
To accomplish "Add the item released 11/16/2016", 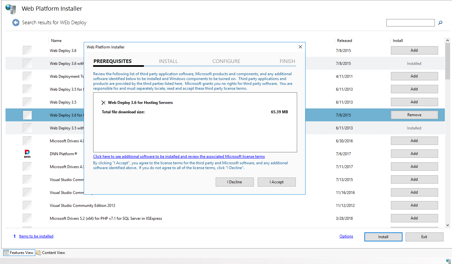I will click(x=414, y=192).
